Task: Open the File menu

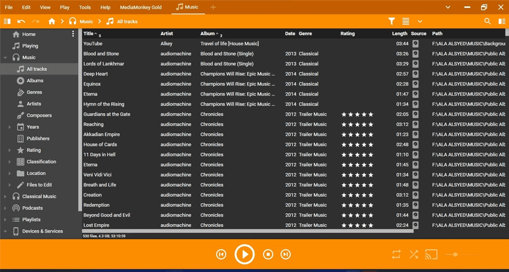Action: (x=9, y=7)
